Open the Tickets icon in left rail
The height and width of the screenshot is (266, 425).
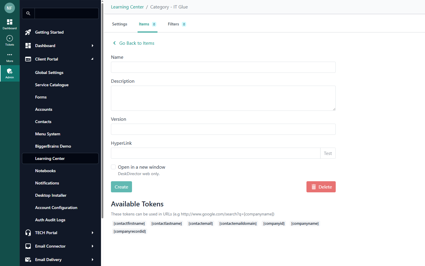pos(10,38)
